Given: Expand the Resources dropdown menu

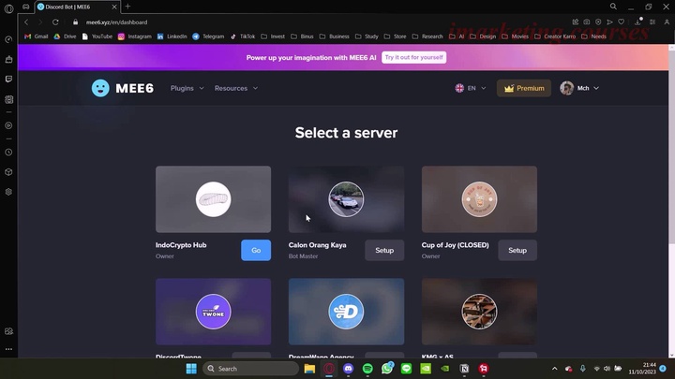Looking at the screenshot, I should click(x=235, y=88).
